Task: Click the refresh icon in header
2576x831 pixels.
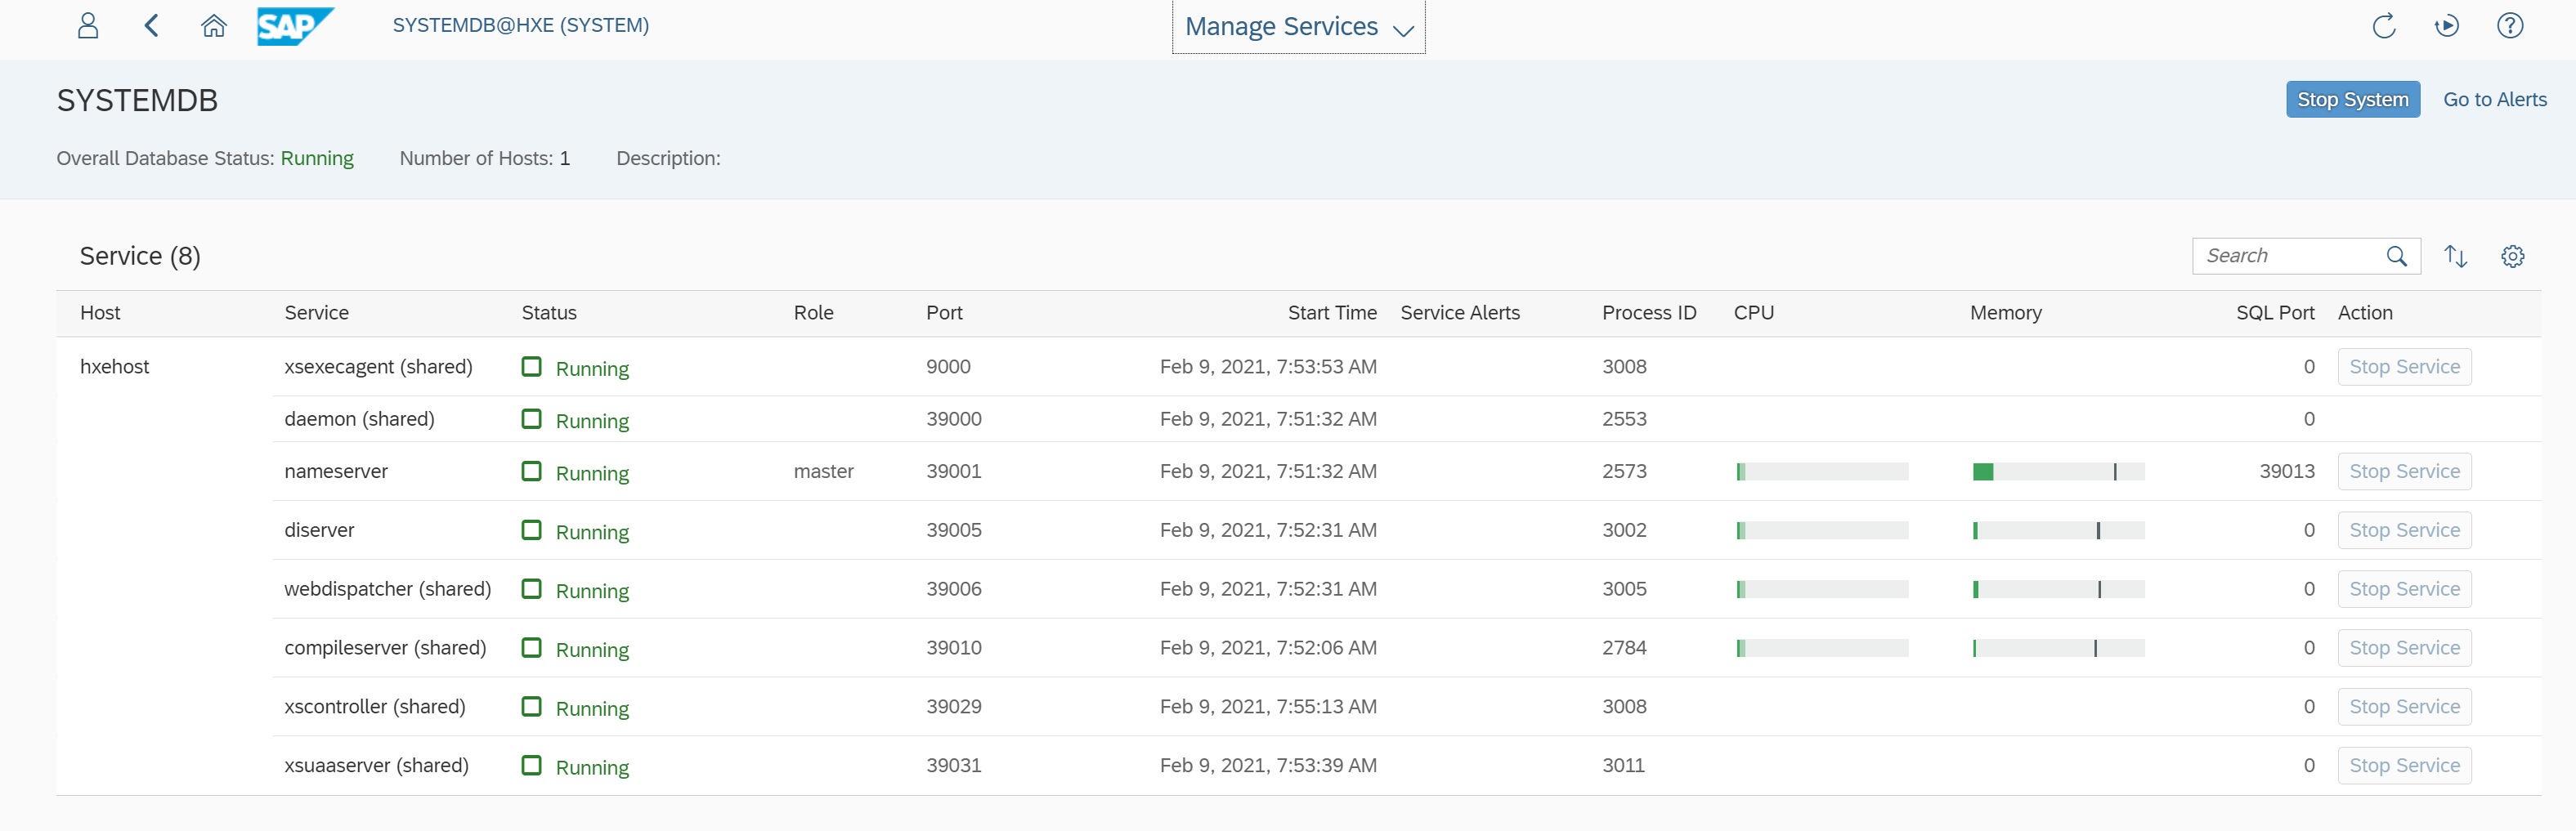Action: pos(2384,26)
